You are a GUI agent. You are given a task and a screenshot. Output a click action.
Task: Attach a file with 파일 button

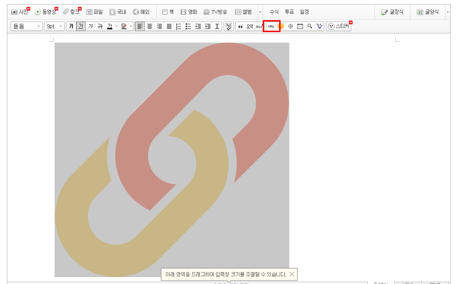[x=94, y=12]
